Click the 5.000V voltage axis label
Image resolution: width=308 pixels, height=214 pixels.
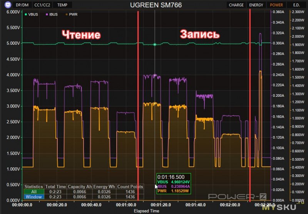pyautogui.click(x=13, y=43)
